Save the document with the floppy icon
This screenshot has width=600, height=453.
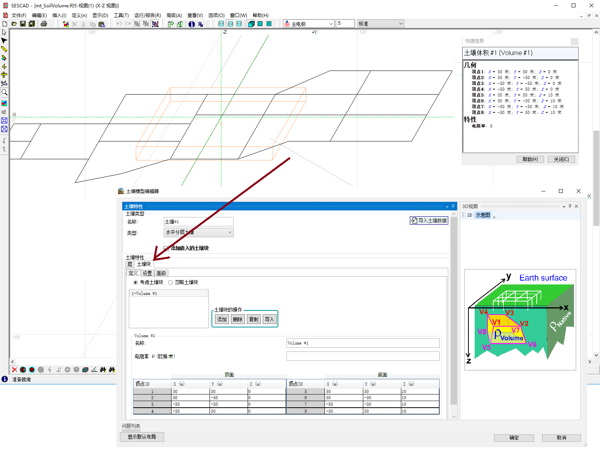[23, 24]
